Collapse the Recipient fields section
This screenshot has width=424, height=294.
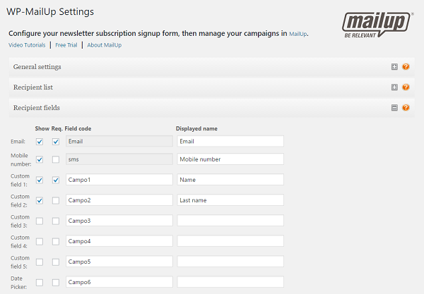[x=394, y=108]
